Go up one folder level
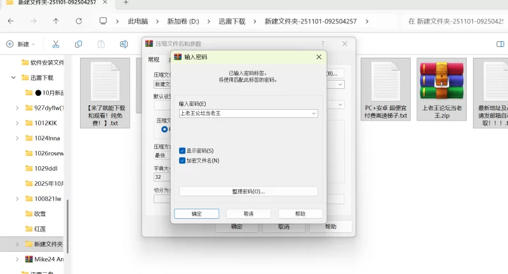 click(x=56, y=22)
